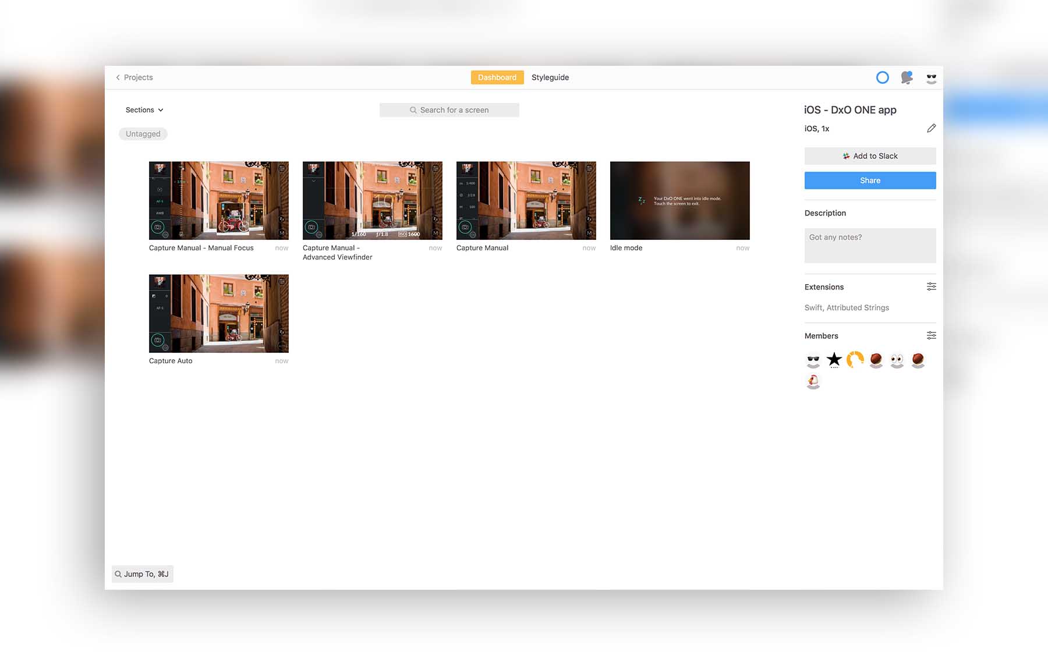Click the blue circle status icon
Viewport: 1048px width, 655px height.
click(882, 77)
